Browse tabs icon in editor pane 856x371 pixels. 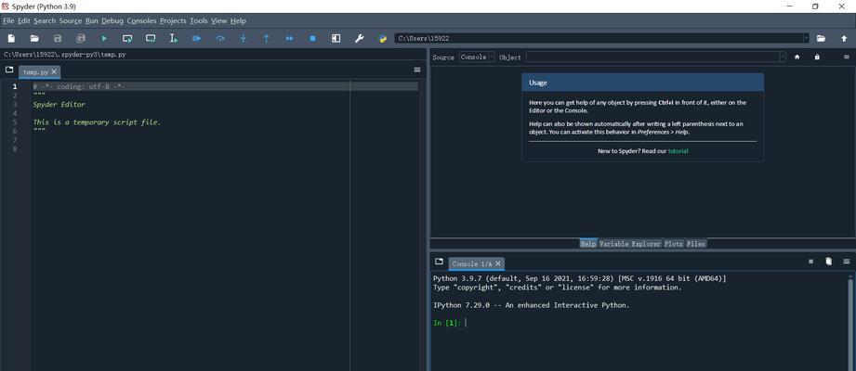pyautogui.click(x=9, y=70)
